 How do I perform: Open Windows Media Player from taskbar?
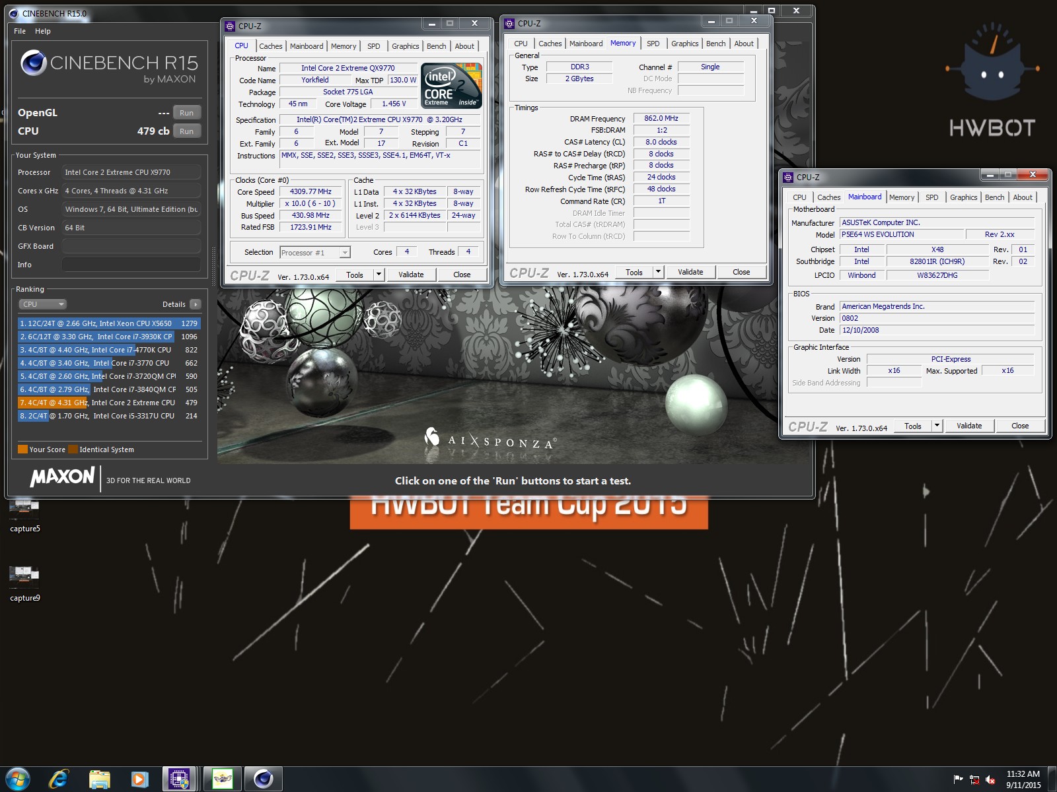139,779
